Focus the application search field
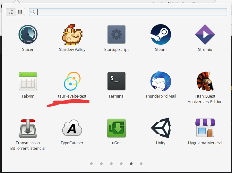Screen dimensions: 232x173 [x=128, y=12]
